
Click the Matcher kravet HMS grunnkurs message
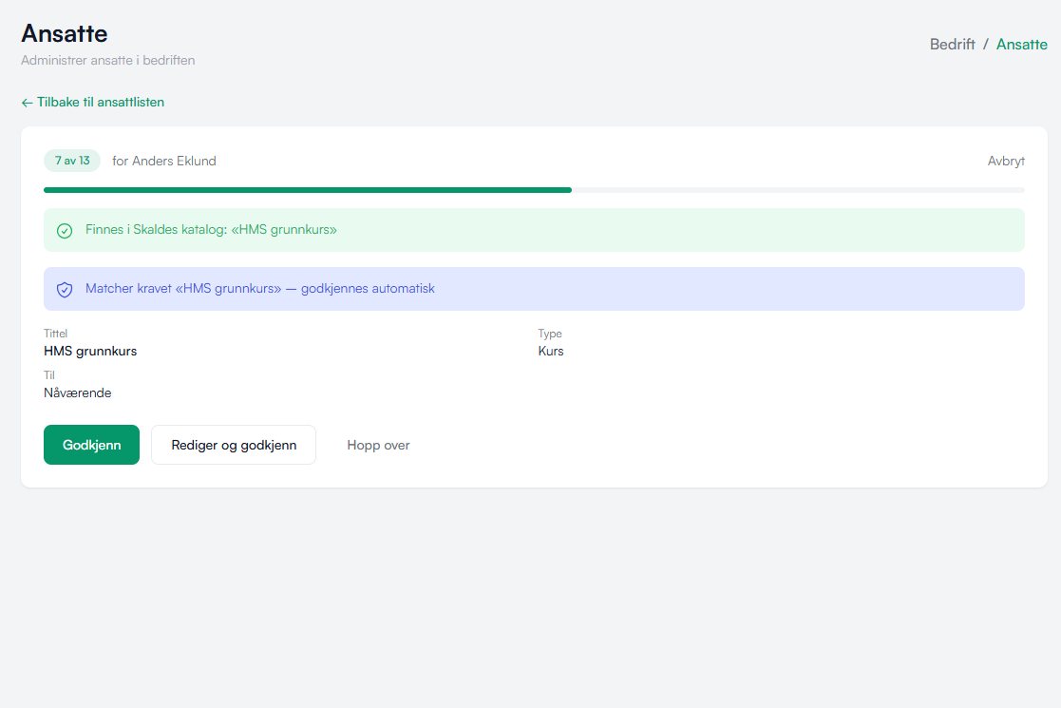pyautogui.click(x=260, y=288)
